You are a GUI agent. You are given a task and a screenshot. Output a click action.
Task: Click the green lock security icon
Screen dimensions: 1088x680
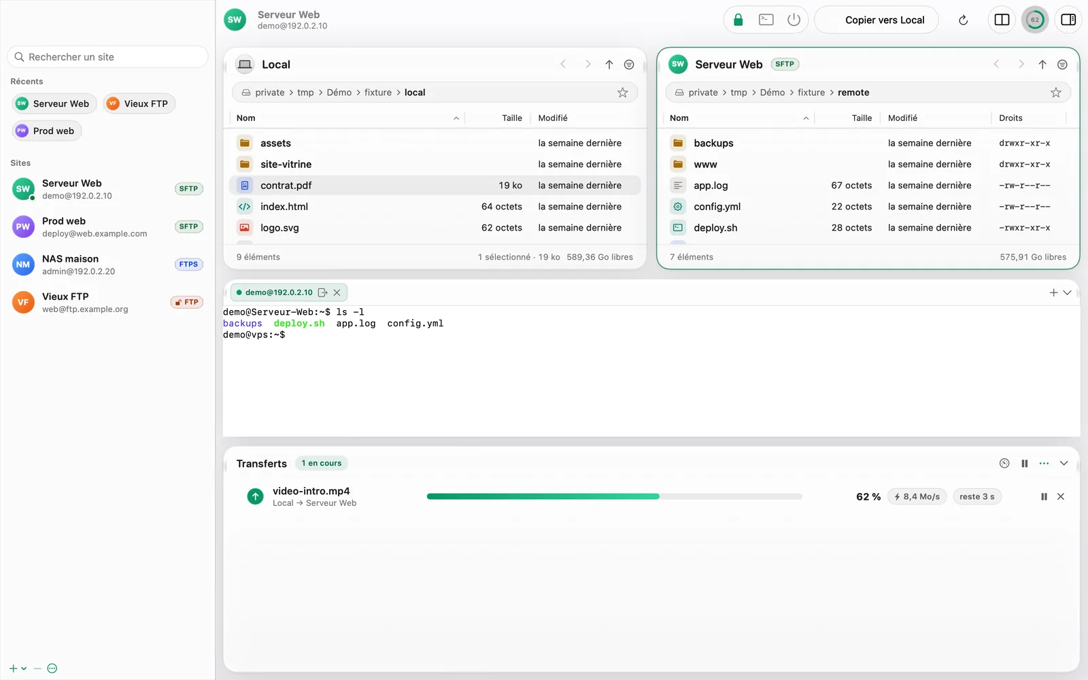point(738,20)
